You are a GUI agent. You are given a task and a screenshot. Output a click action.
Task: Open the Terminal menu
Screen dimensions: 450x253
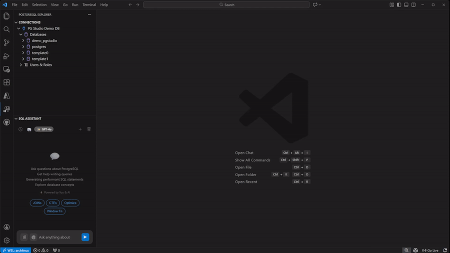(89, 5)
